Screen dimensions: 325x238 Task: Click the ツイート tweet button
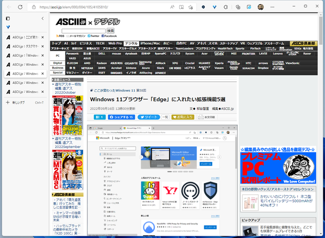point(149,117)
